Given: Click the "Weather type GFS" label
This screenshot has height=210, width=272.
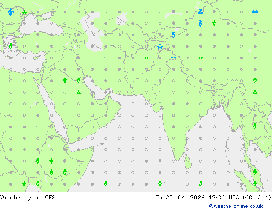Looking at the screenshot, I should pyautogui.click(x=28, y=197).
